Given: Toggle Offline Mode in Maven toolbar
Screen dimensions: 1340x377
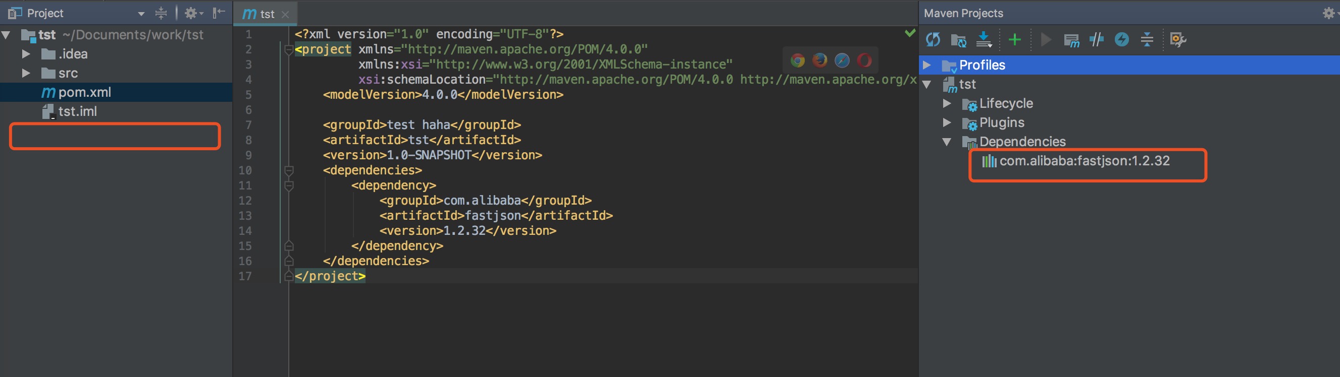Looking at the screenshot, I should coord(1096,39).
